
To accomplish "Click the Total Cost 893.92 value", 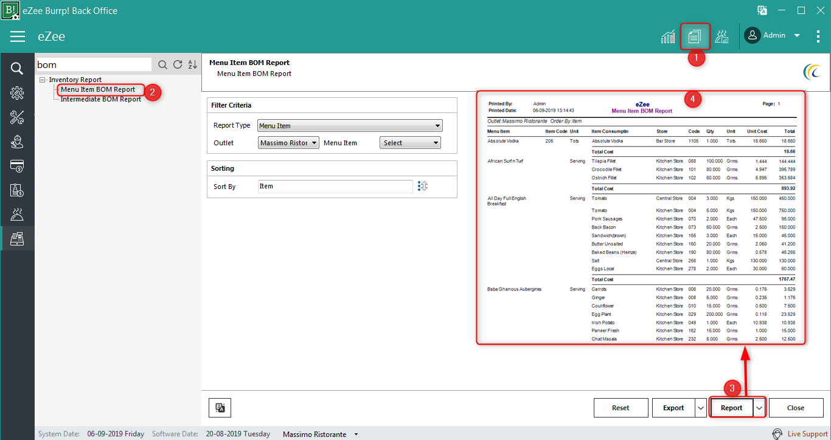I will pos(788,189).
